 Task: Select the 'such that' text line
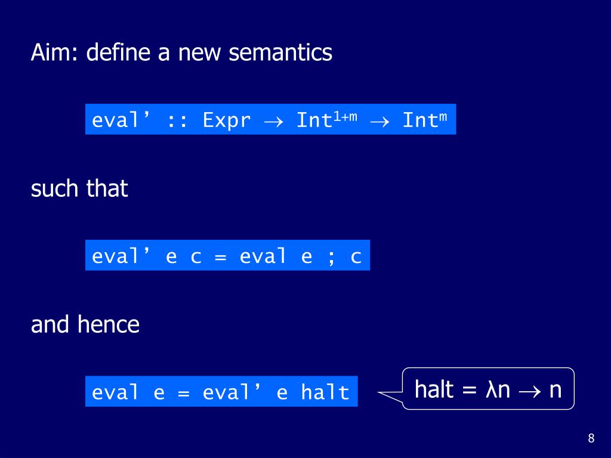[x=79, y=188]
